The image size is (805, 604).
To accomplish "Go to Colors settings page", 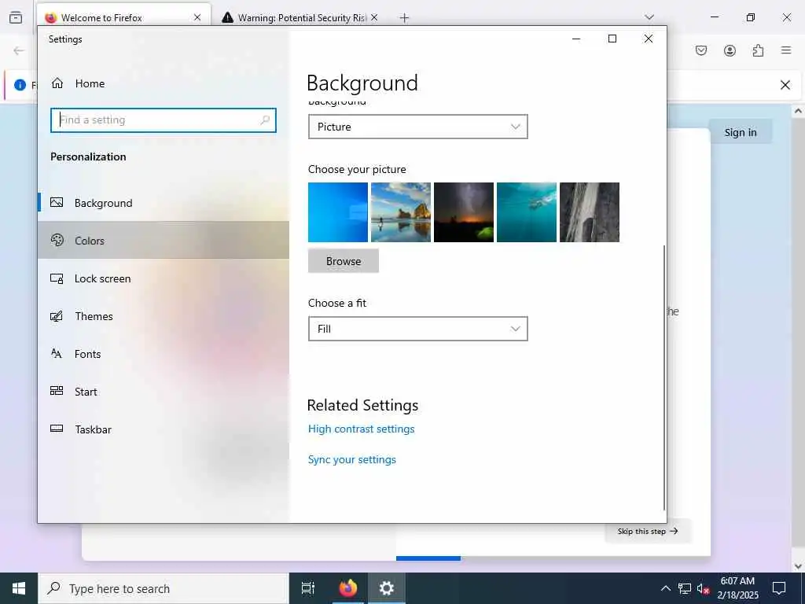I will (164, 241).
